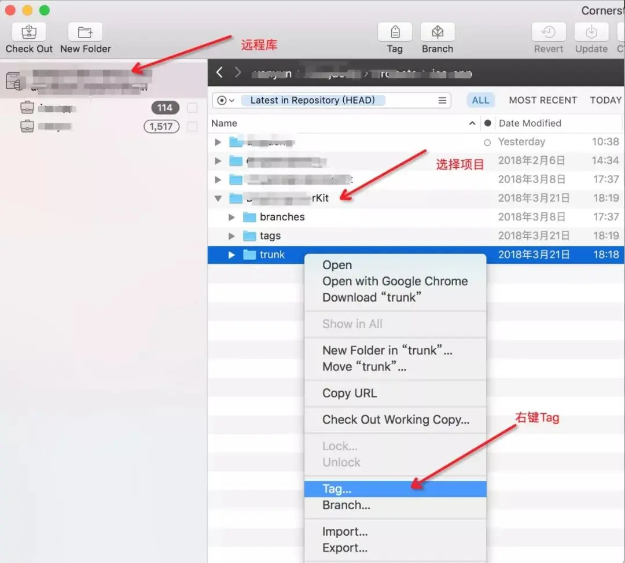Screen dimensions: 625x563
Task: Expand the folder modified 2018年3月8日 17:37 at top level
Action: click(x=218, y=179)
